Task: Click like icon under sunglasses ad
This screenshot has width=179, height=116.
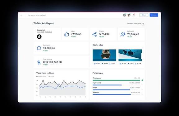Action: click(135, 64)
